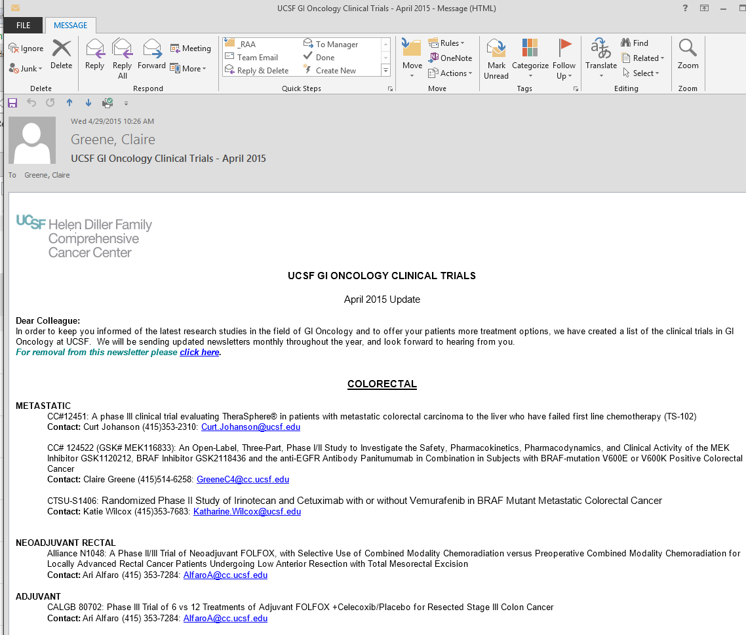This screenshot has height=635, width=746.
Task: Click AlfaroA link under Neoadjuvant Rectal
Action: pos(226,575)
